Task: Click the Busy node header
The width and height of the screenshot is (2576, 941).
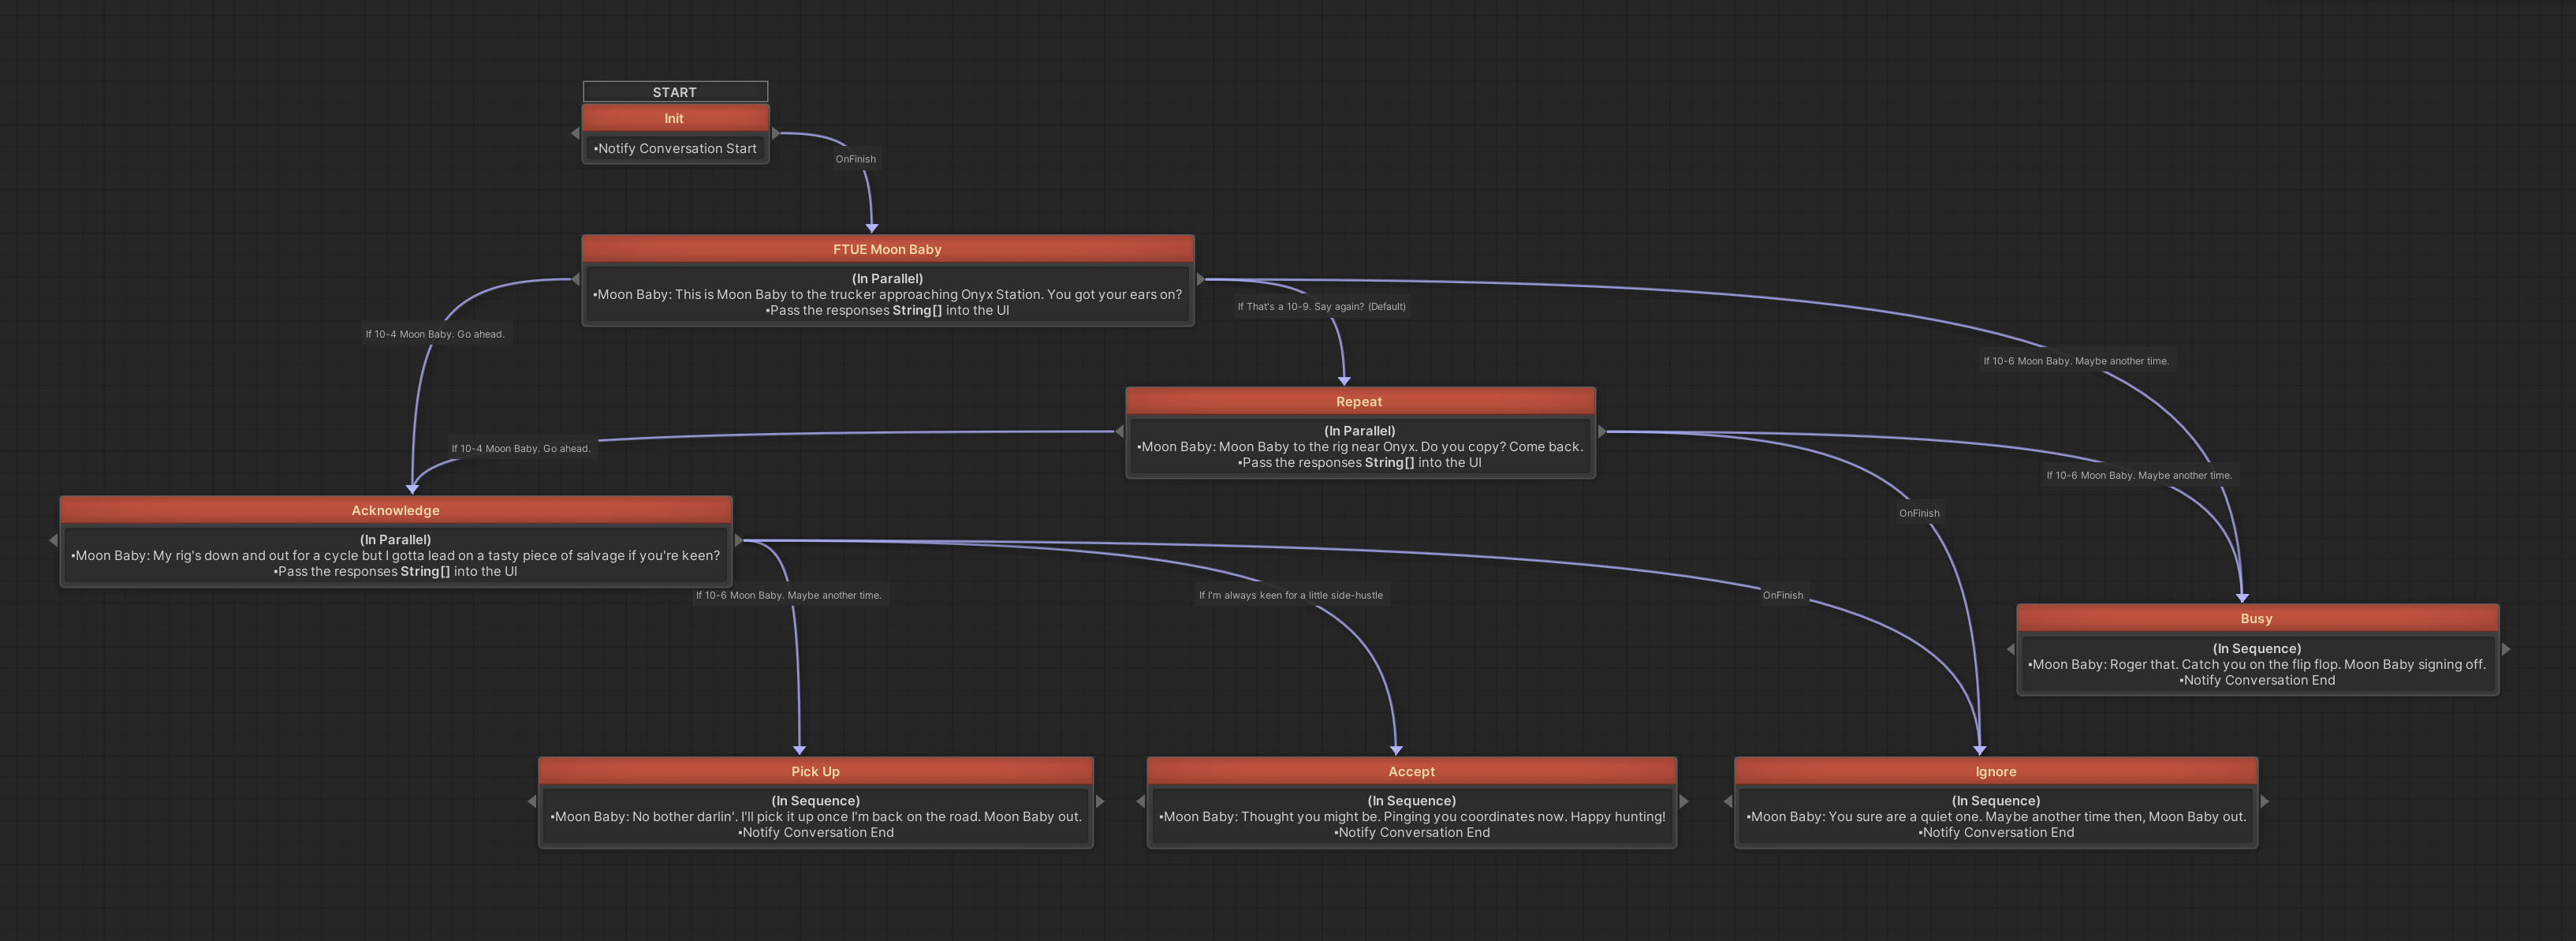Action: [x=2256, y=618]
